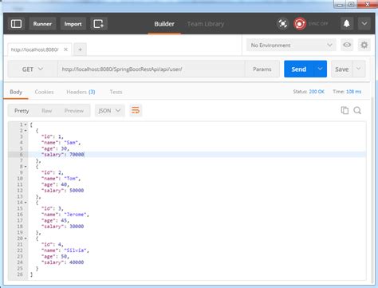
Task: Click the Import button
Action: click(x=73, y=24)
